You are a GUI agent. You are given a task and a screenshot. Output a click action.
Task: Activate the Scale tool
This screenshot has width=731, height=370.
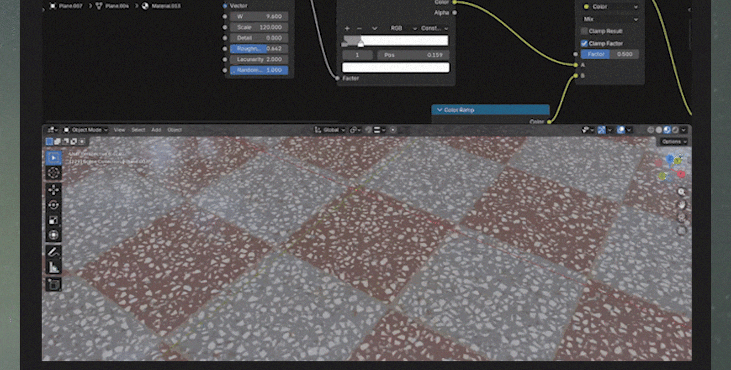coord(53,220)
